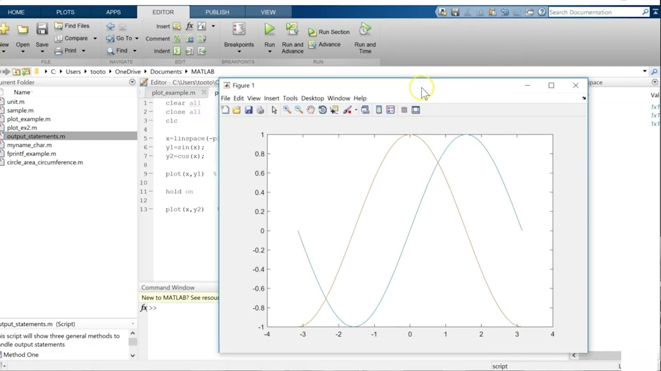This screenshot has height=371, width=661.
Task: Open the Breakpoints menu
Action: 239,38
